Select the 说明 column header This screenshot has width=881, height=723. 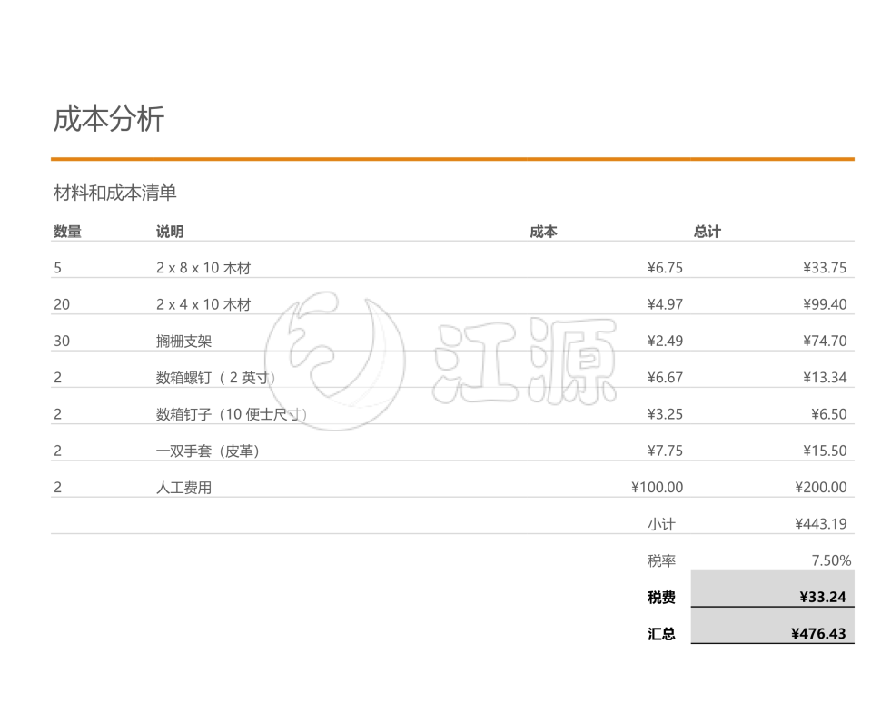tap(167, 231)
